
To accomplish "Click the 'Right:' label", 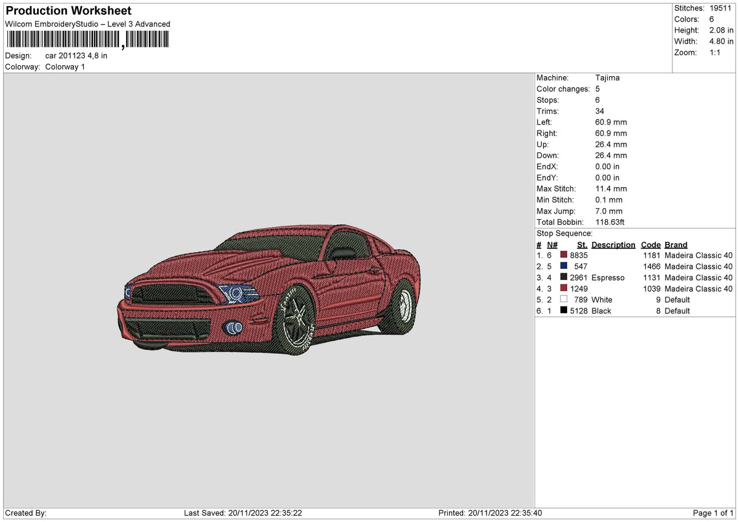I will pyautogui.click(x=547, y=133).
